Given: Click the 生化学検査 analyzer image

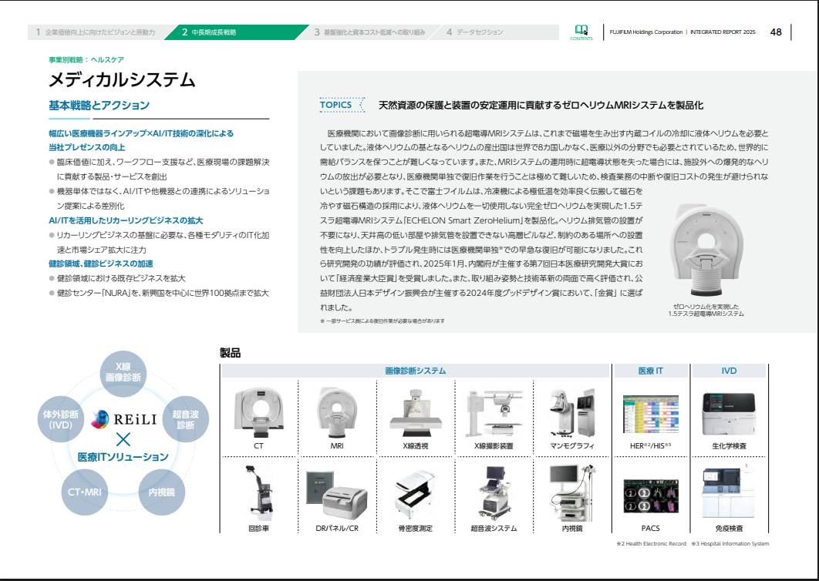Looking at the screenshot, I should pyautogui.click(x=729, y=411).
